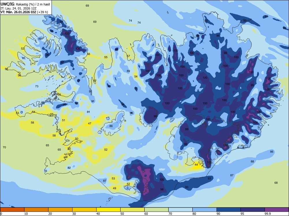Viewport: 289px width, 216px height.
Task: Select the offshore value '70' on the west side
Action: pos(4,147)
